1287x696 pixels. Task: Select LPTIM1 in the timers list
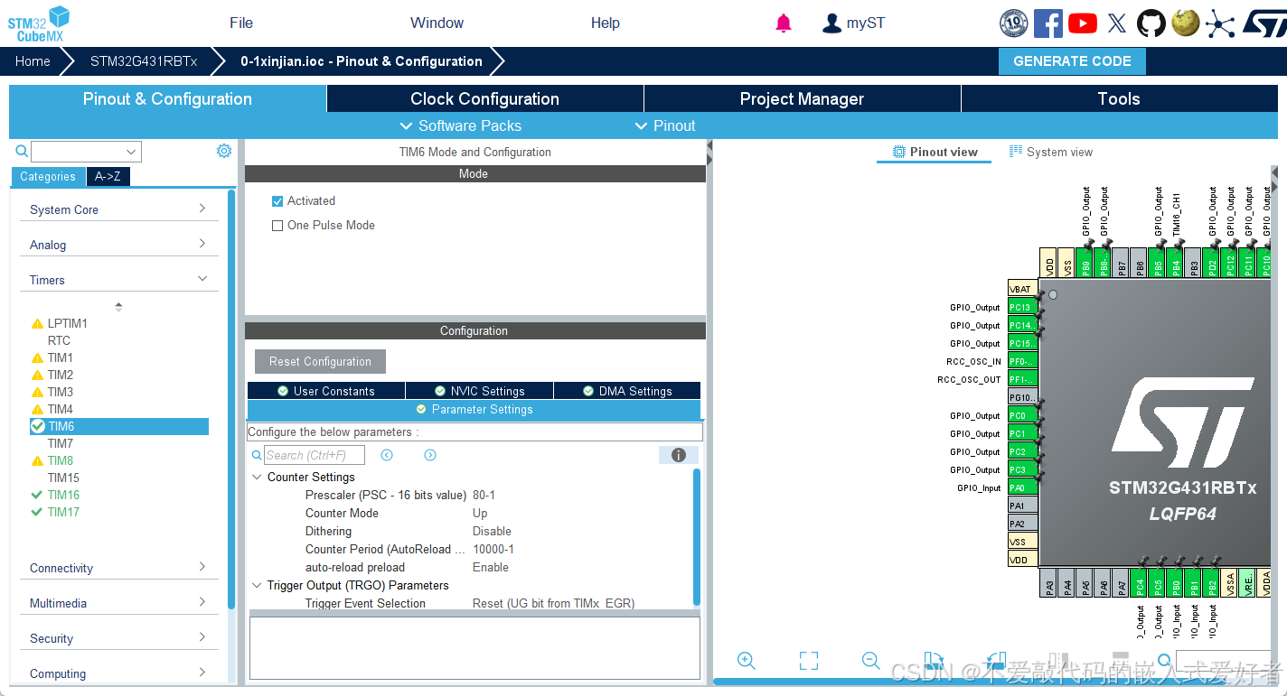[68, 323]
